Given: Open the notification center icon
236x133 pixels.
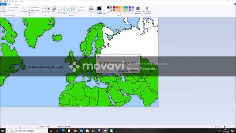Looking at the screenshot, I should (233, 131).
